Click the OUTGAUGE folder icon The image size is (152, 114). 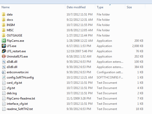pos(4,35)
